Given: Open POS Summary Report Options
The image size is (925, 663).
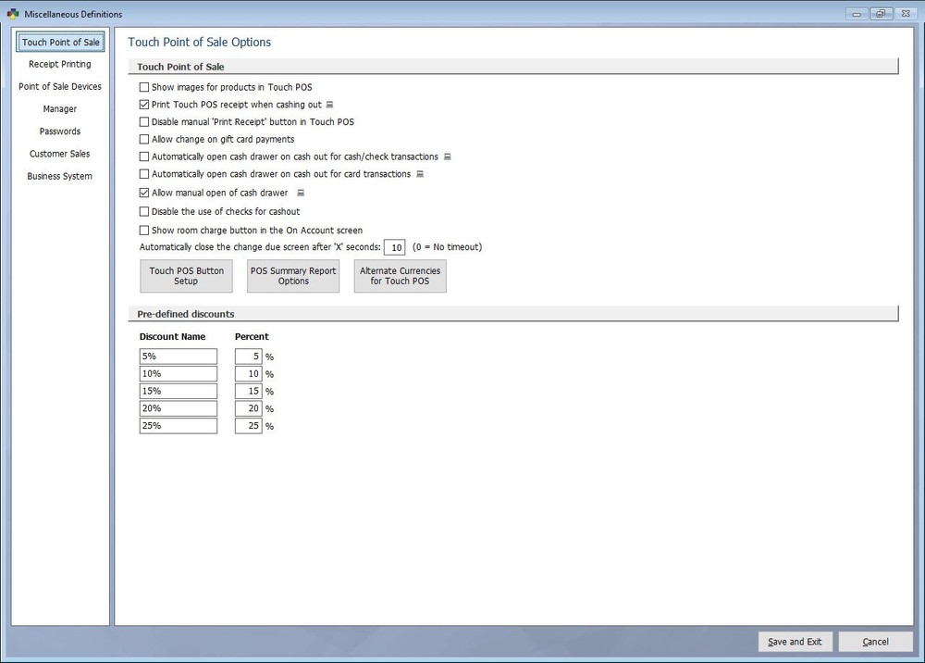Looking at the screenshot, I should [x=292, y=275].
